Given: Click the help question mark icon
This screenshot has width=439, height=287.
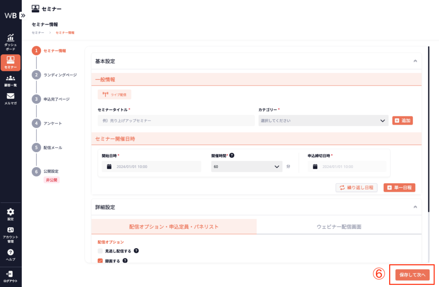Looking at the screenshot, I should [11, 252].
